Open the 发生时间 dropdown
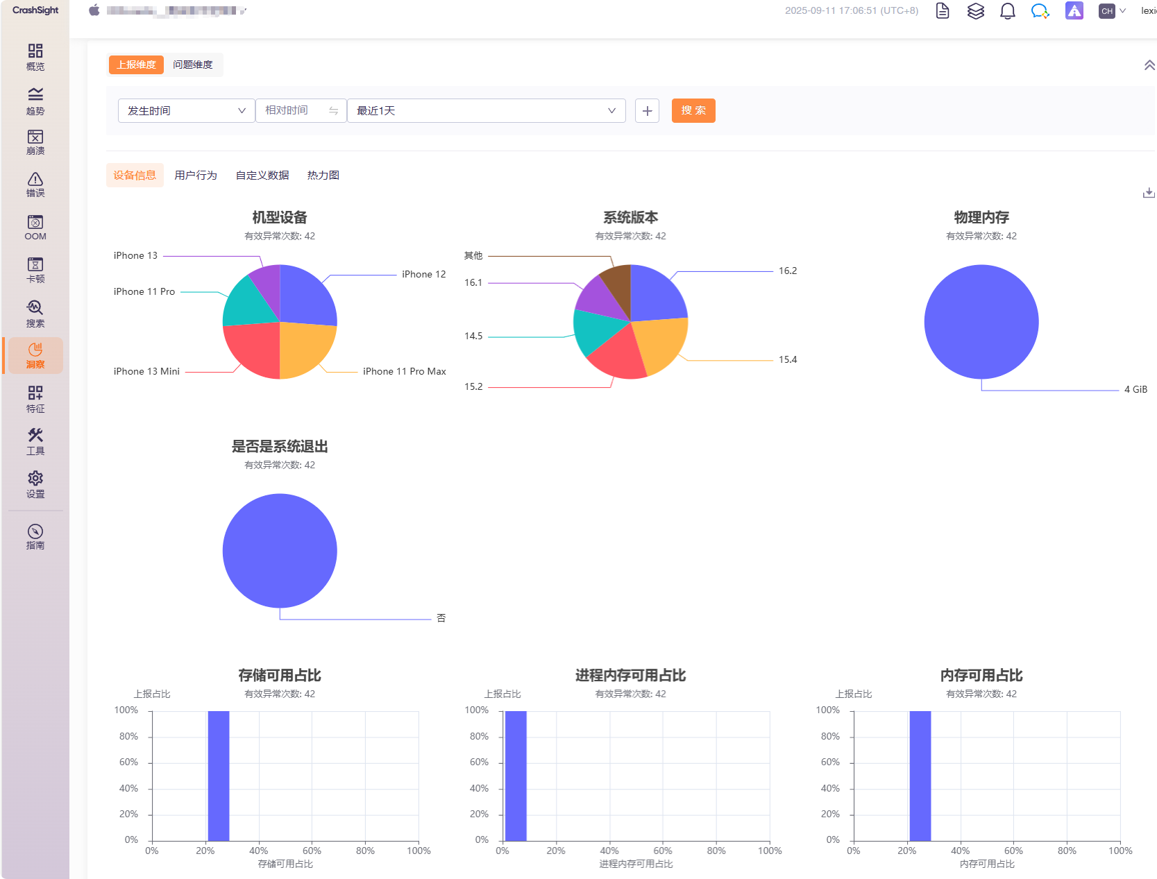 186,111
